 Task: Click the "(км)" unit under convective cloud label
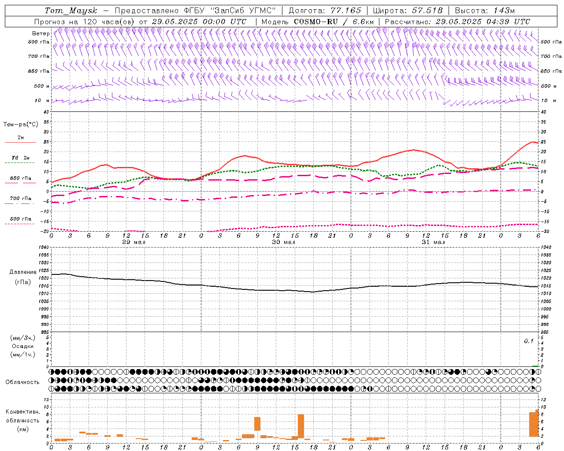coord(22,429)
